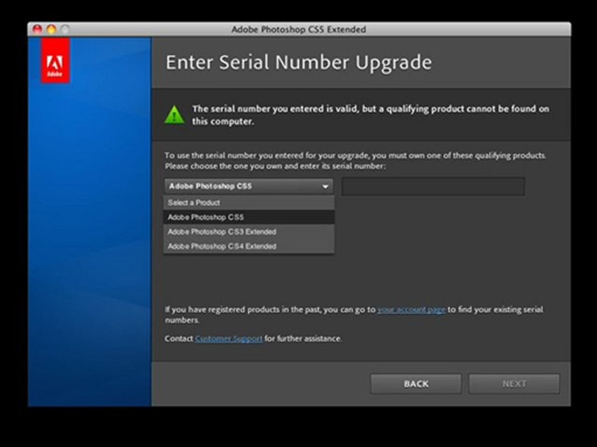Image resolution: width=597 pixels, height=447 pixels.
Task: Choose 'Select a Product' from the list
Action: click(249, 202)
